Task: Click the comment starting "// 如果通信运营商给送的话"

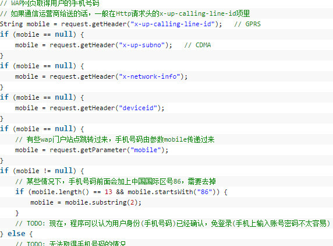Action: [x=125, y=13]
